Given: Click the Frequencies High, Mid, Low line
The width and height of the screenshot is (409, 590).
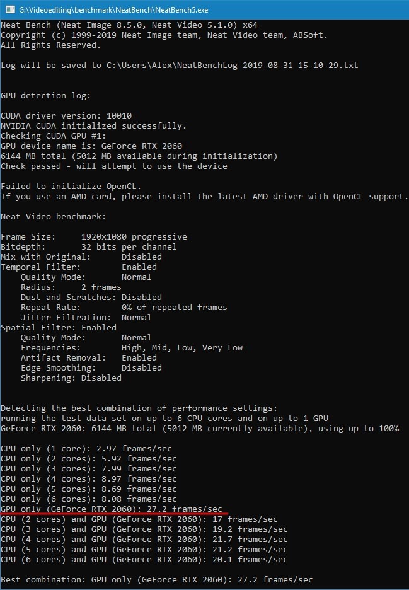Looking at the screenshot, I should [x=132, y=348].
